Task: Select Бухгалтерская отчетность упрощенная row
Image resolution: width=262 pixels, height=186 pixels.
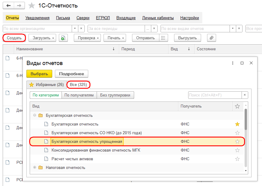Action: point(137,141)
